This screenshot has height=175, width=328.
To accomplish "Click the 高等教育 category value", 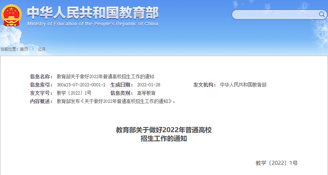I will click(x=146, y=93).
